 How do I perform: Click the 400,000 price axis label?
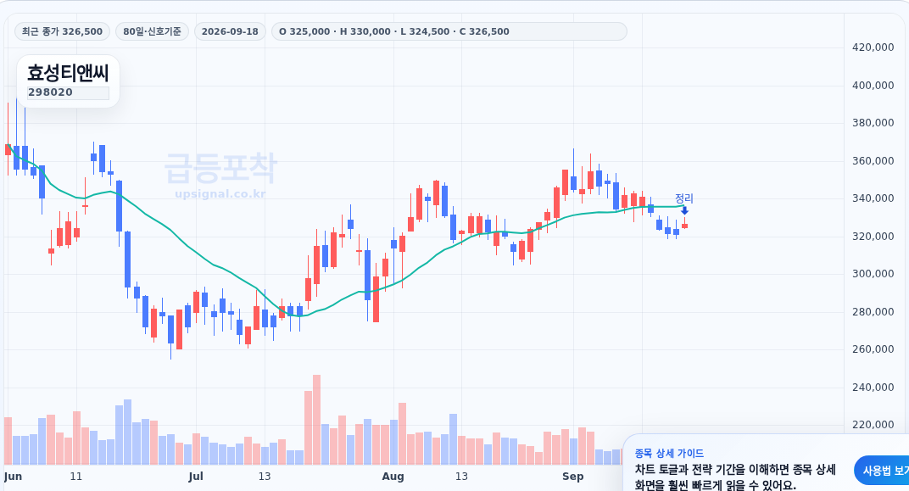[x=873, y=85]
